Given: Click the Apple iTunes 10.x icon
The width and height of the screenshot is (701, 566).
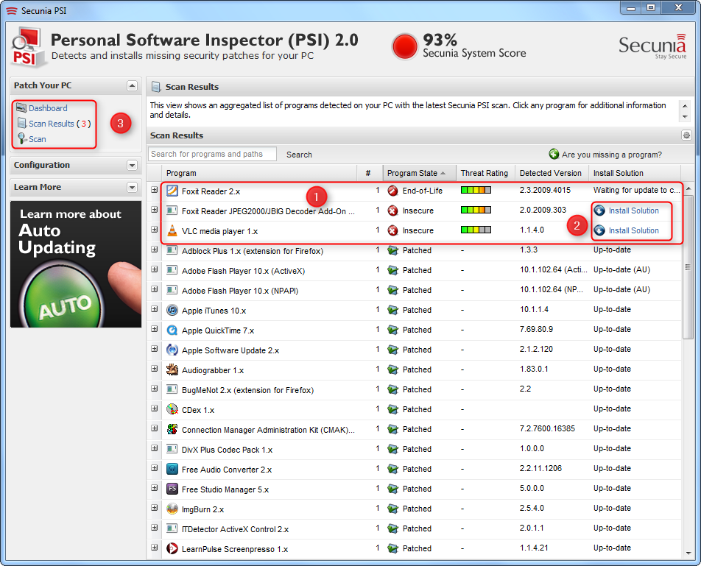Looking at the screenshot, I should pos(172,310).
